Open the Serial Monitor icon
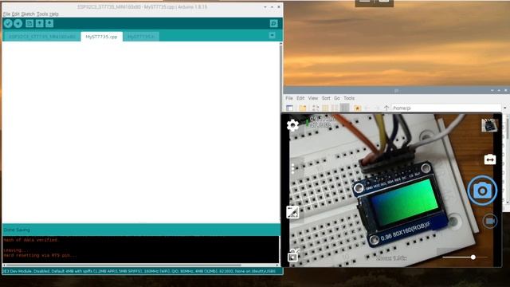This screenshot has height=287, width=510. click(x=273, y=23)
